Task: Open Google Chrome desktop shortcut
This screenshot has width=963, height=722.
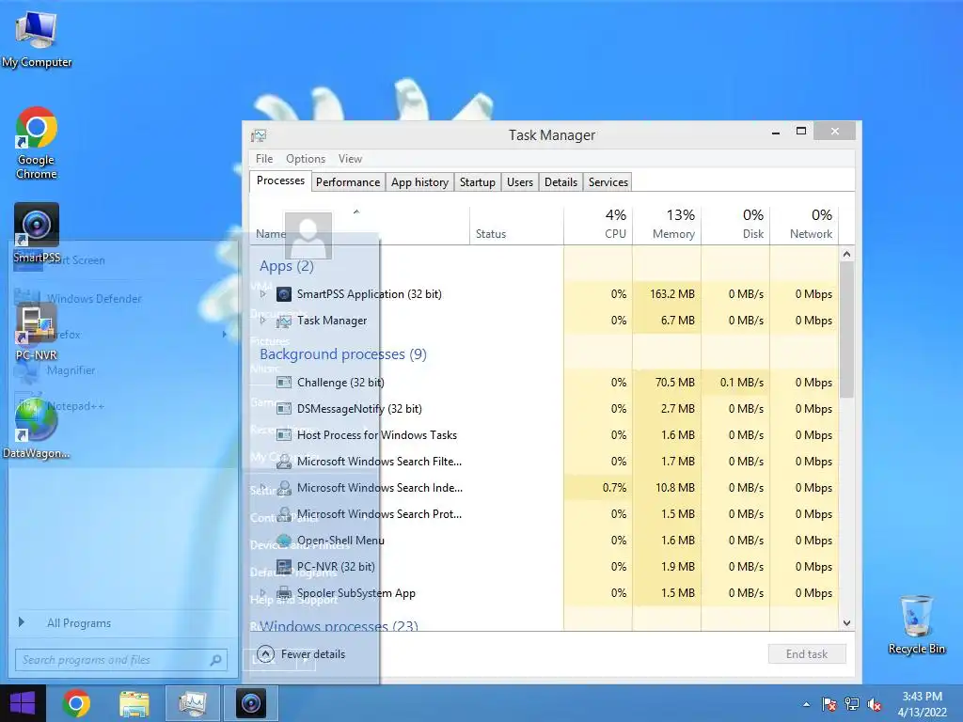Action: click(x=37, y=143)
